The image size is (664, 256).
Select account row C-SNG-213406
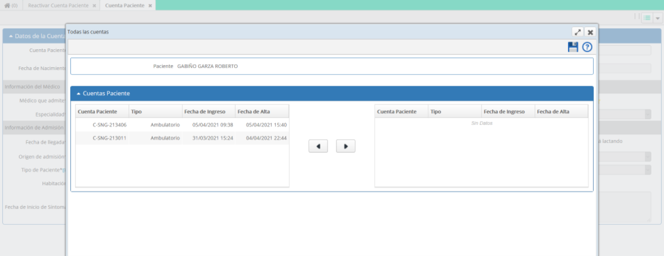[x=182, y=125]
